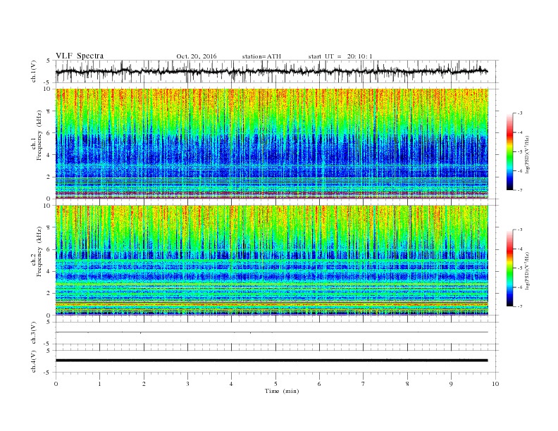Click the "ch.1(V)" waveform axis label
Screen dimensions: 558x431
[34, 71]
